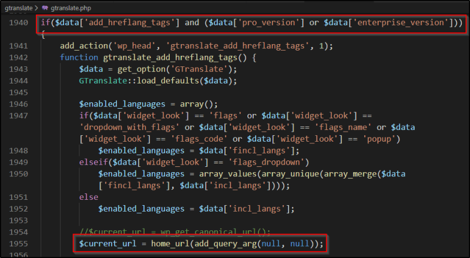Click line number 1942
470x258 pixels.
pos(19,58)
